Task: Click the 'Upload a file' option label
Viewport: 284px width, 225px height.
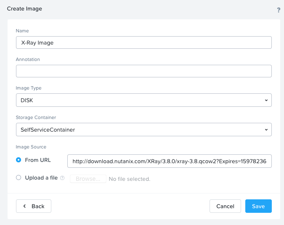Action: click(41, 178)
